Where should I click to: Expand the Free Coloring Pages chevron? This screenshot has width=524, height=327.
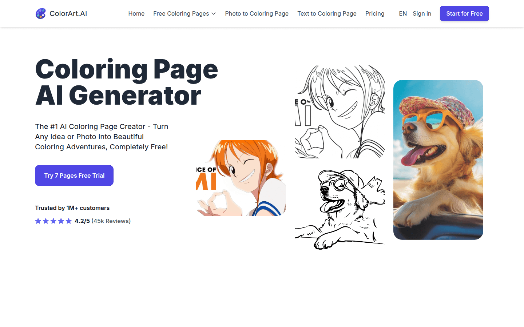[x=214, y=13]
